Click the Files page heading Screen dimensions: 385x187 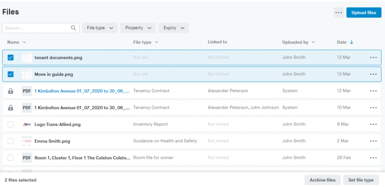10,12
